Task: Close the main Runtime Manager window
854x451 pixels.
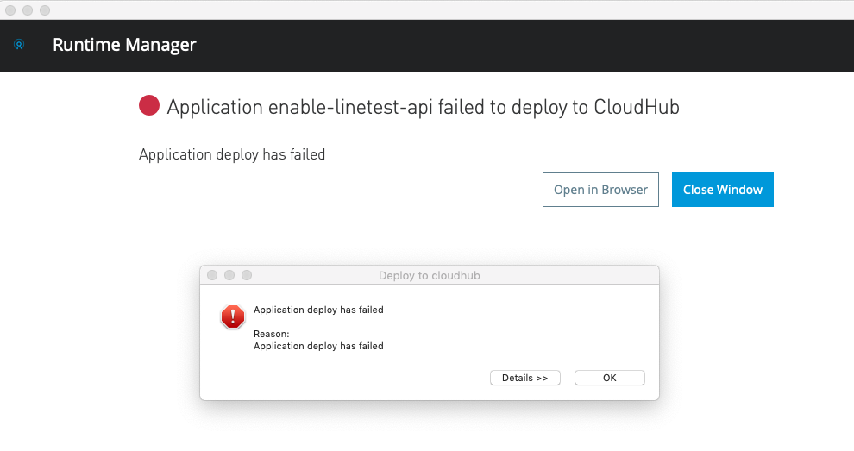Action: pyautogui.click(x=11, y=9)
